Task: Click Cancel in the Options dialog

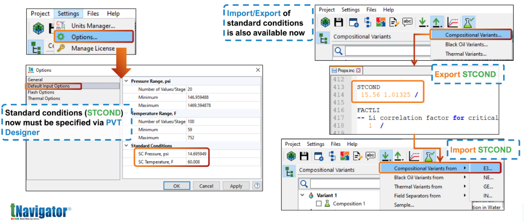Action: 206,186
